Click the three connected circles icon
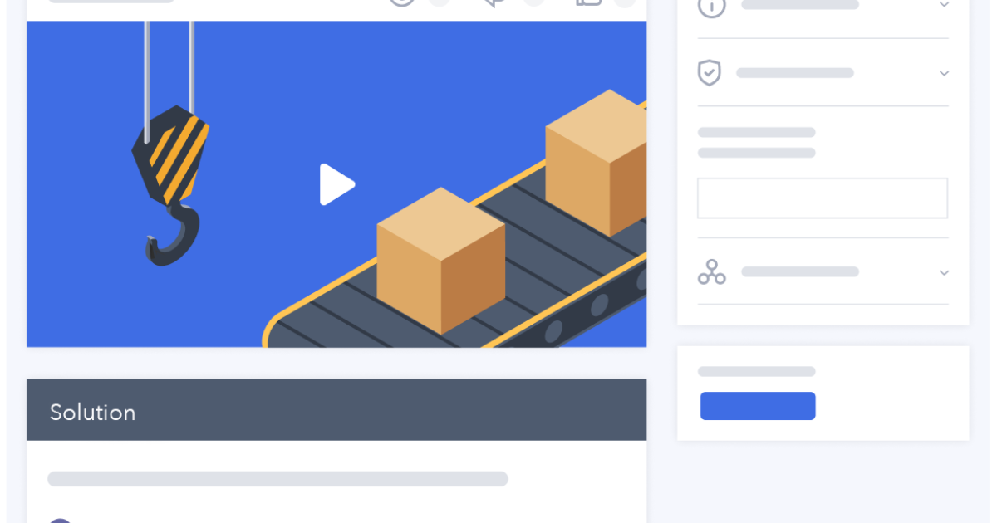Screen dimensions: 997x523 711,272
